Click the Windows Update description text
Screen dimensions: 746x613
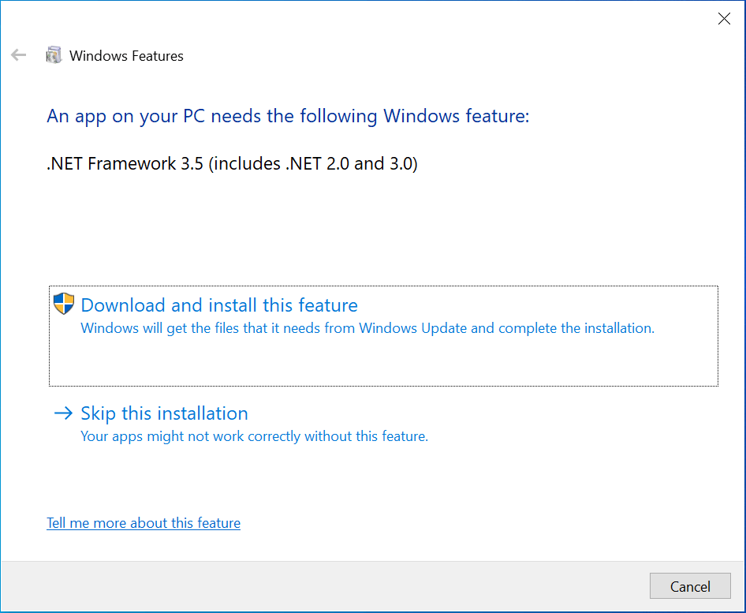click(367, 327)
